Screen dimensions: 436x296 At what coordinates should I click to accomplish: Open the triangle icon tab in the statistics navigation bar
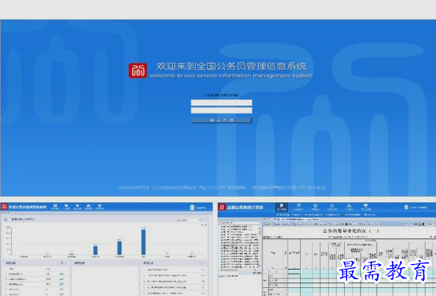coord(349,207)
